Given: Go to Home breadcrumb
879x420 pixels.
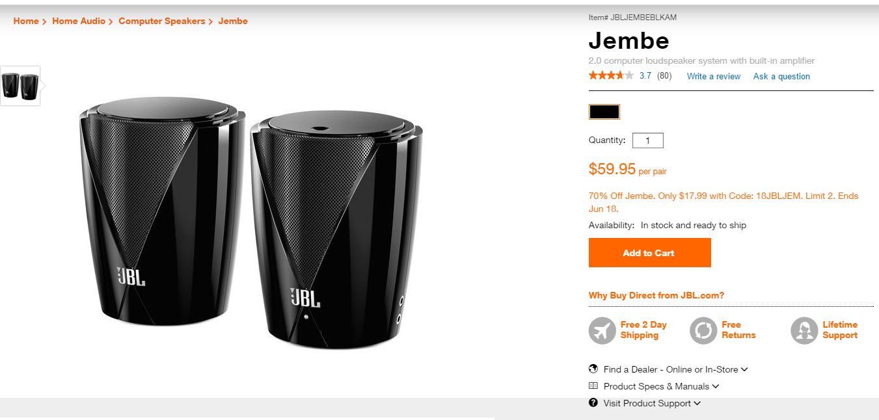Looking at the screenshot, I should click(x=26, y=21).
